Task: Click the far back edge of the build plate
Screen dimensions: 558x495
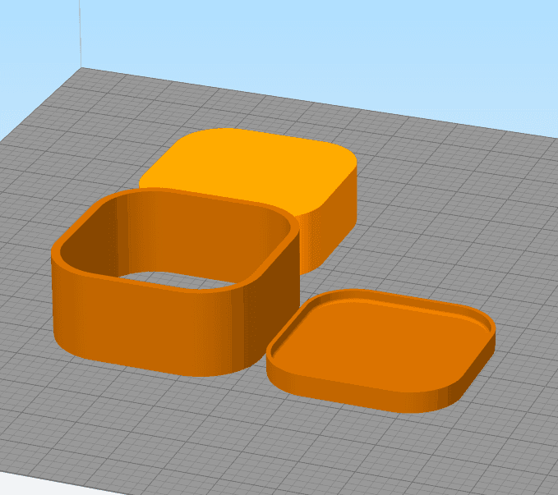Action: (316, 101)
